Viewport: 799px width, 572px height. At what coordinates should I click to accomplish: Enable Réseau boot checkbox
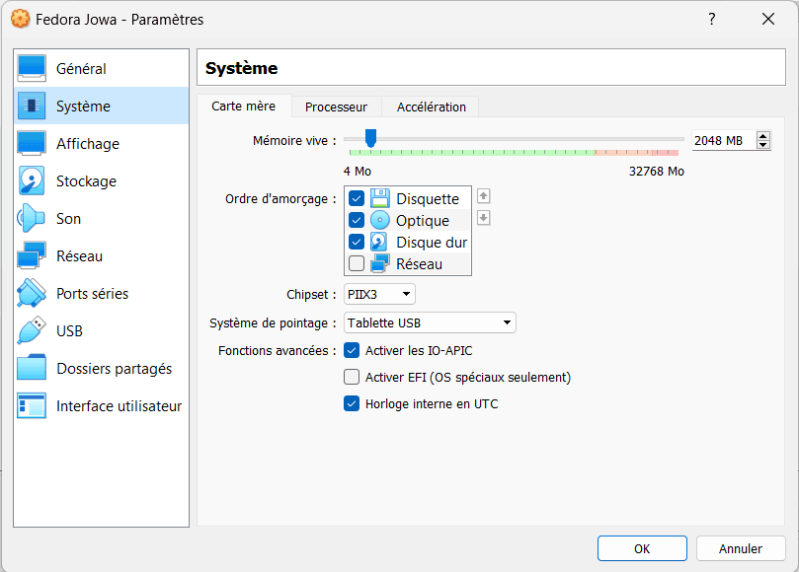tap(357, 263)
